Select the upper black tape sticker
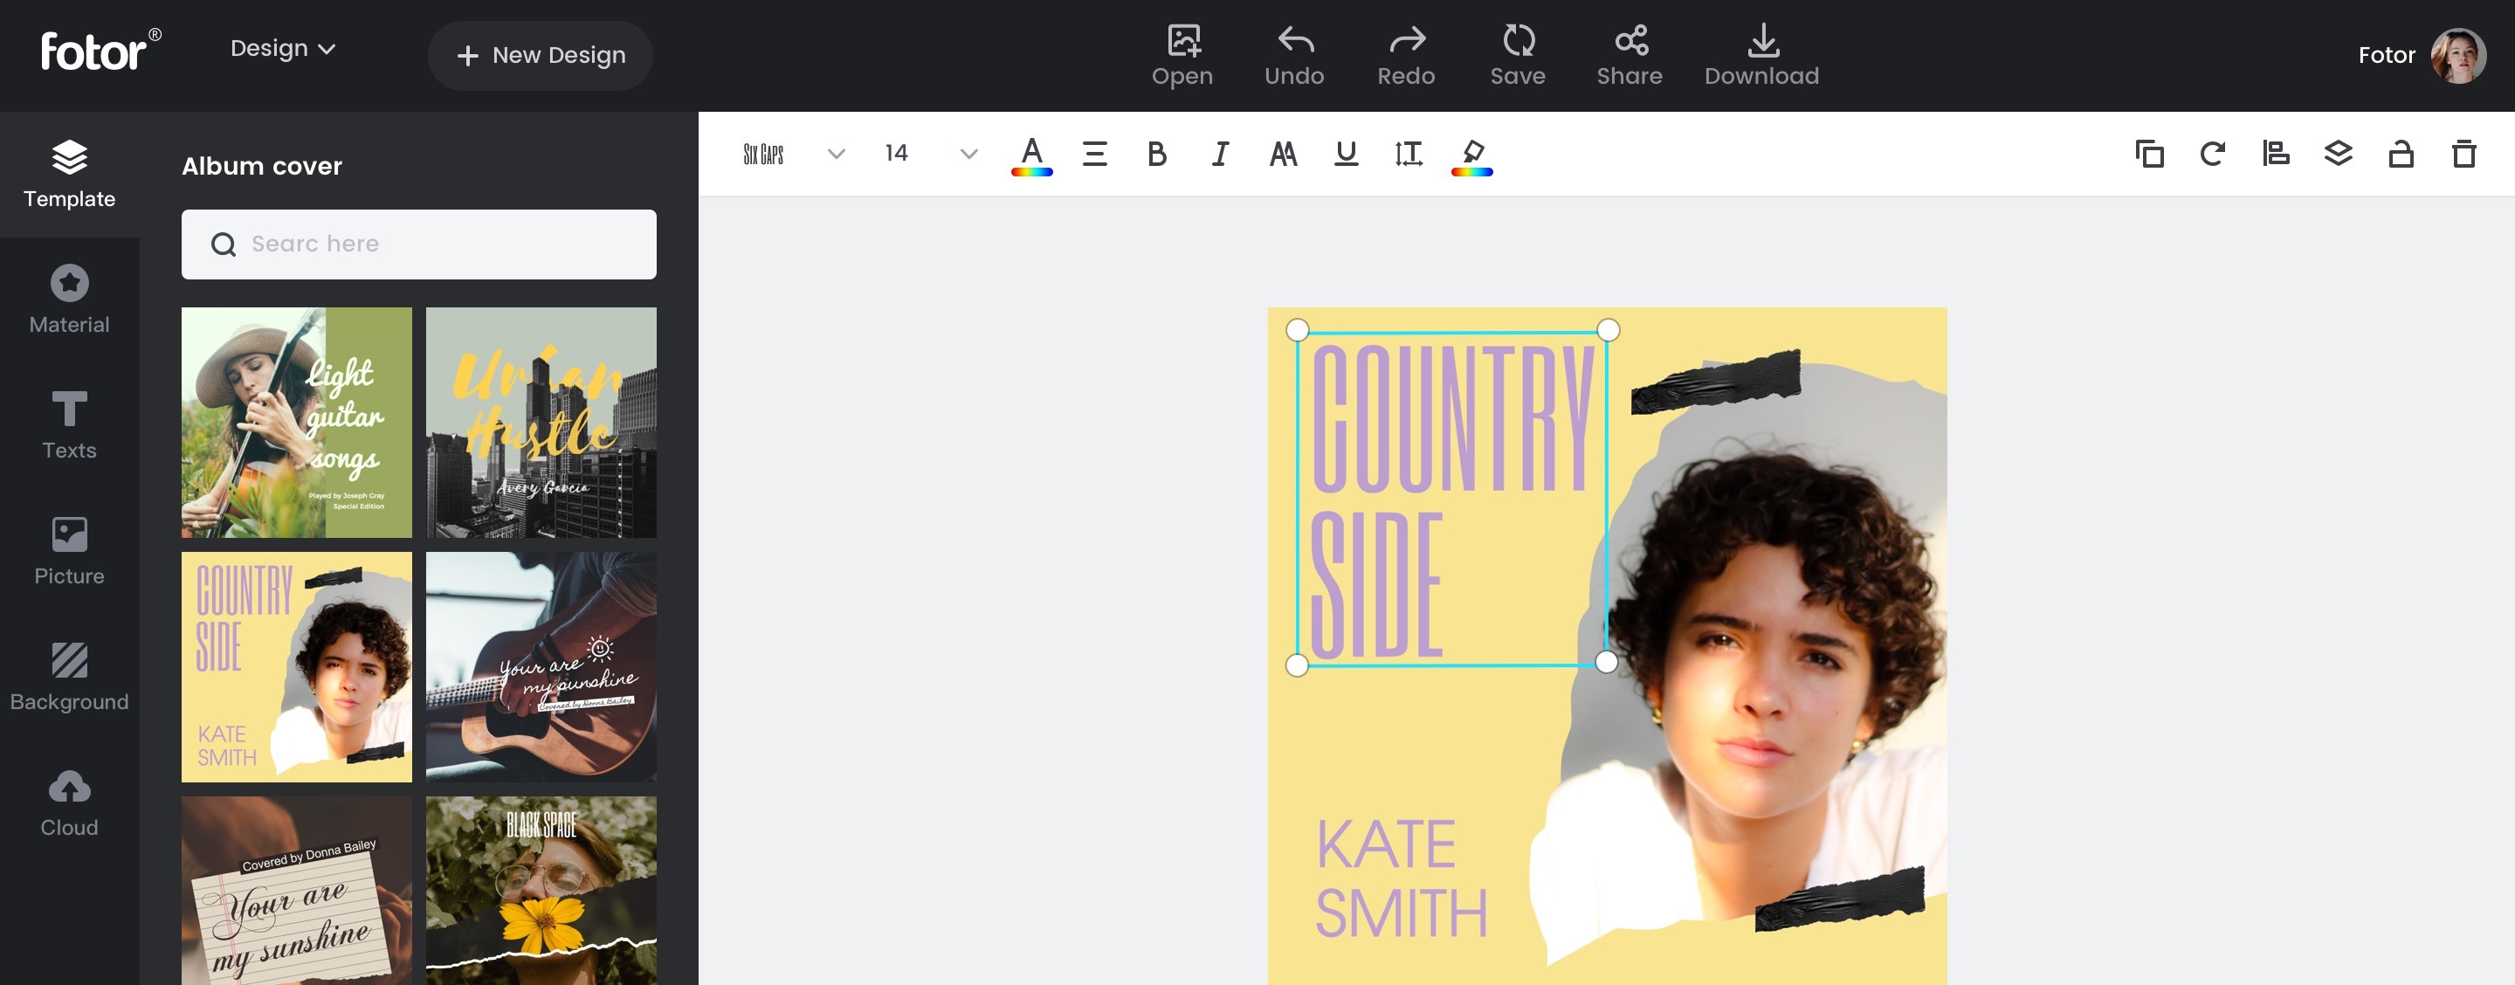The height and width of the screenshot is (985, 2515). pyautogui.click(x=1715, y=382)
